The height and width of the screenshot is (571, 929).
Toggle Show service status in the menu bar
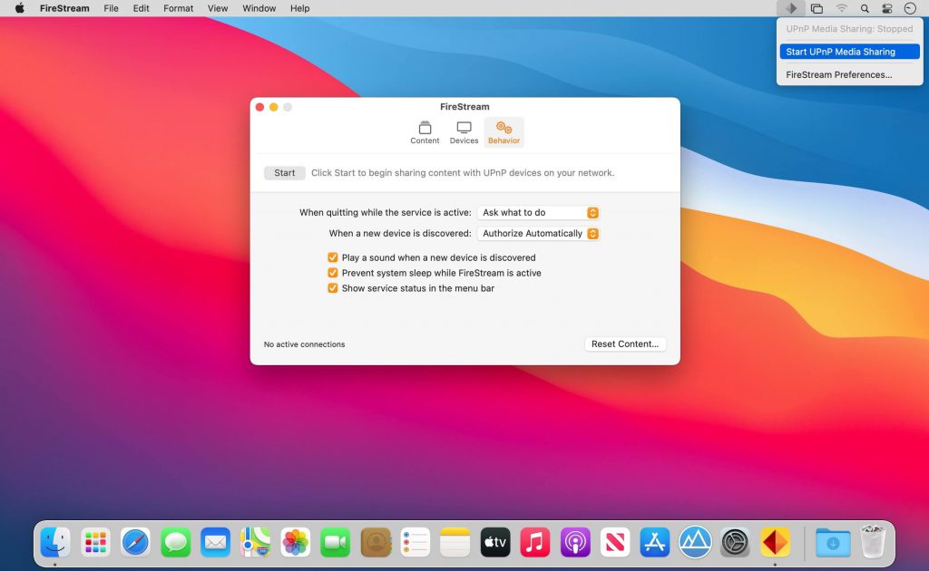coord(333,287)
